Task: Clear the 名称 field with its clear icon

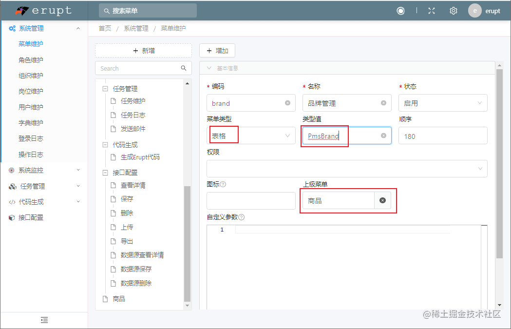Action: pyautogui.click(x=383, y=103)
